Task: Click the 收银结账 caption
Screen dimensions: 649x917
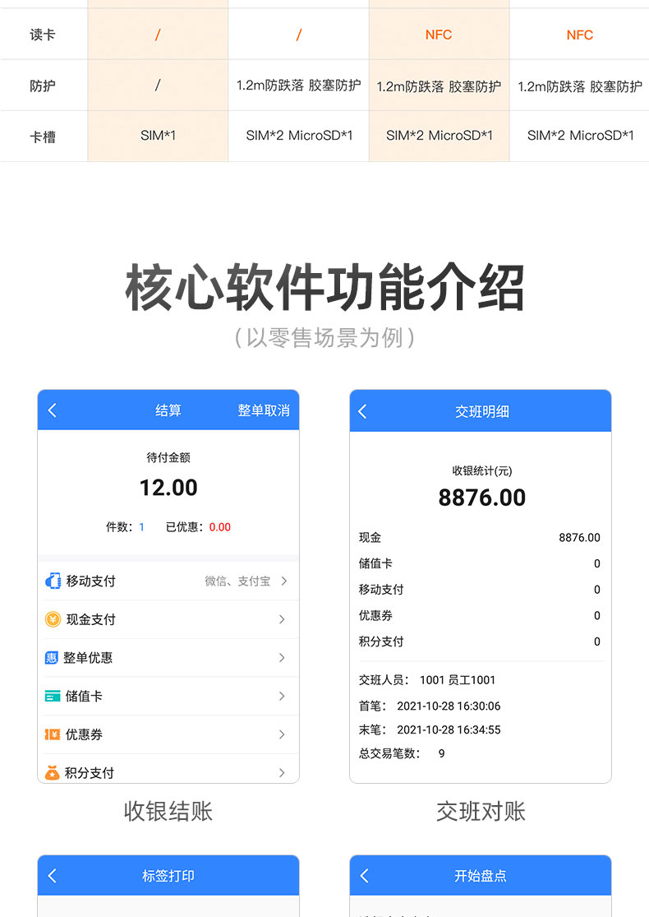Action: click(x=168, y=811)
